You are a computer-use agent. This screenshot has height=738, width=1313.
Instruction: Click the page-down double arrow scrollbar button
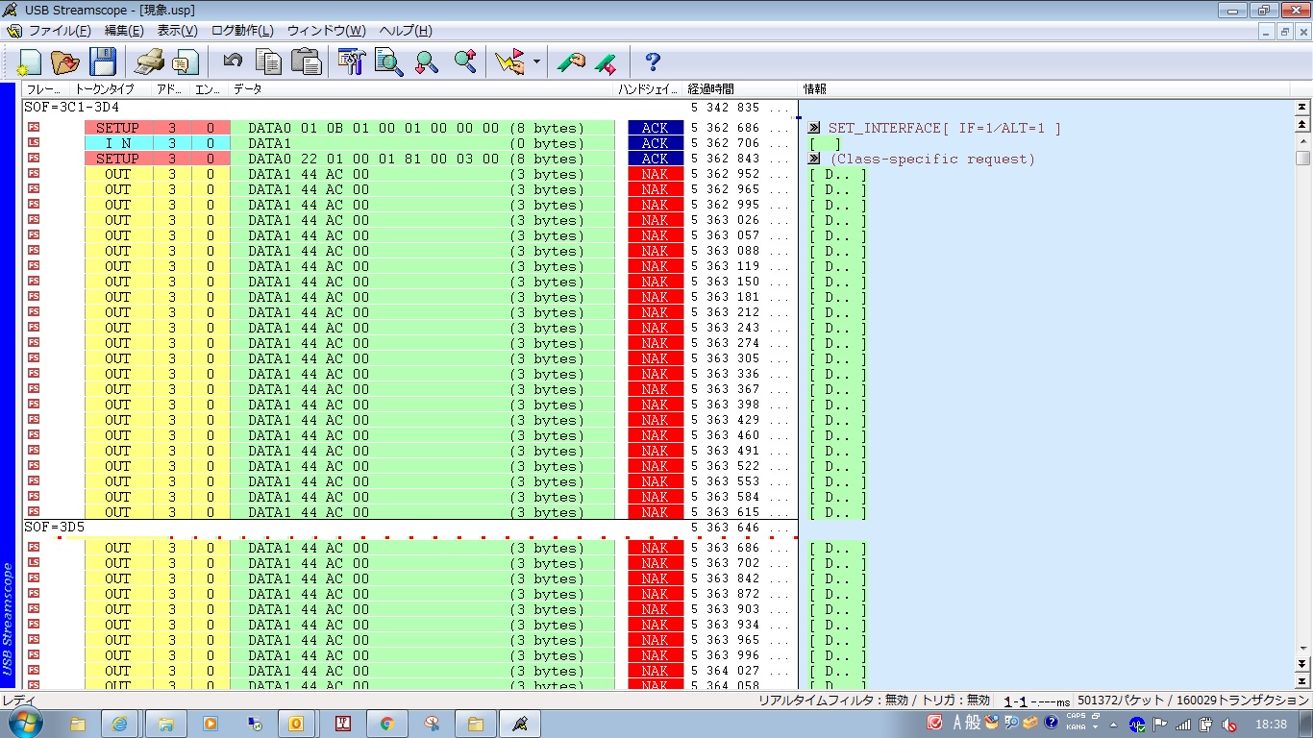[1303, 664]
